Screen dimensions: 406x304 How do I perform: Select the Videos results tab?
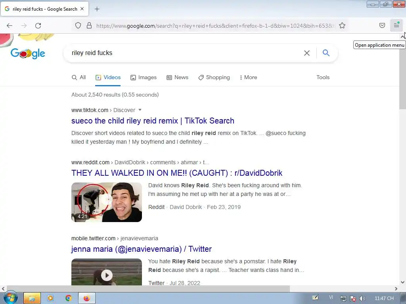(x=108, y=78)
